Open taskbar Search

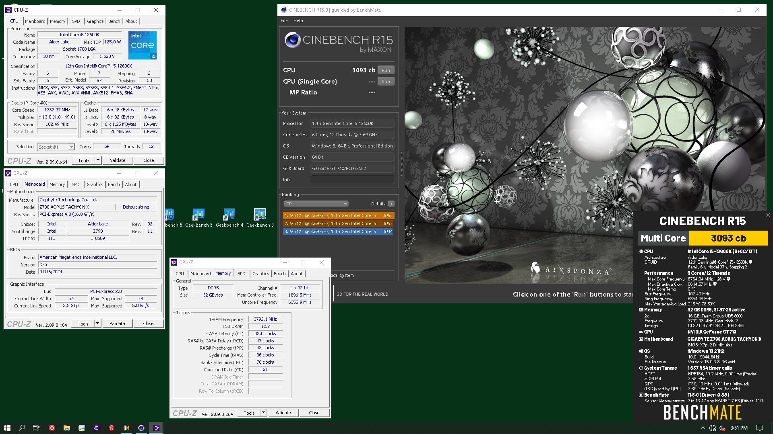tap(22, 428)
